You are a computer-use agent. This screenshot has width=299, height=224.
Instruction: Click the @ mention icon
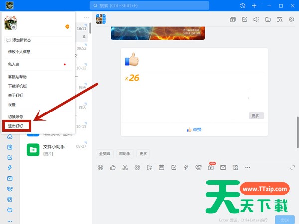(x=137, y=167)
